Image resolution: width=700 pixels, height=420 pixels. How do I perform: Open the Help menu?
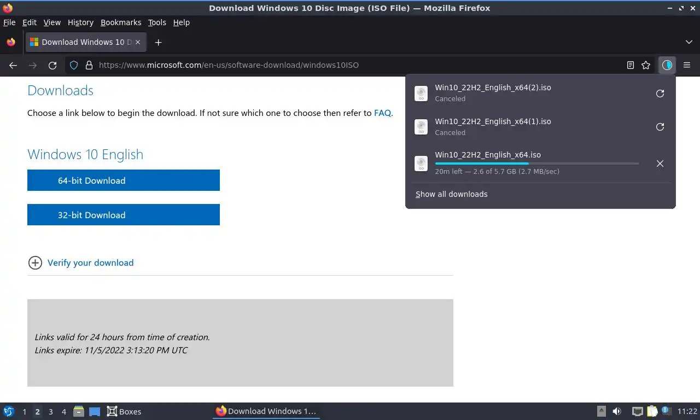pyautogui.click(x=181, y=22)
